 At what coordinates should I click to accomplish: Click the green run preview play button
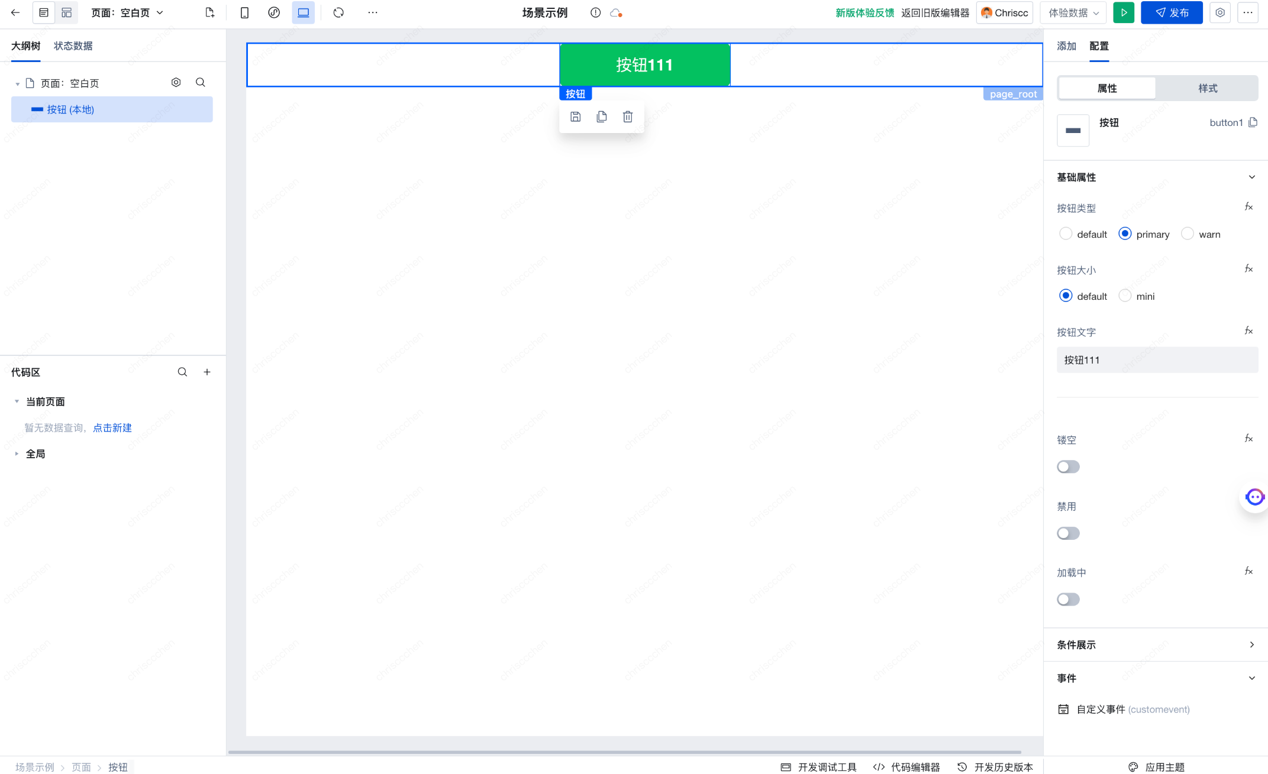(1123, 12)
